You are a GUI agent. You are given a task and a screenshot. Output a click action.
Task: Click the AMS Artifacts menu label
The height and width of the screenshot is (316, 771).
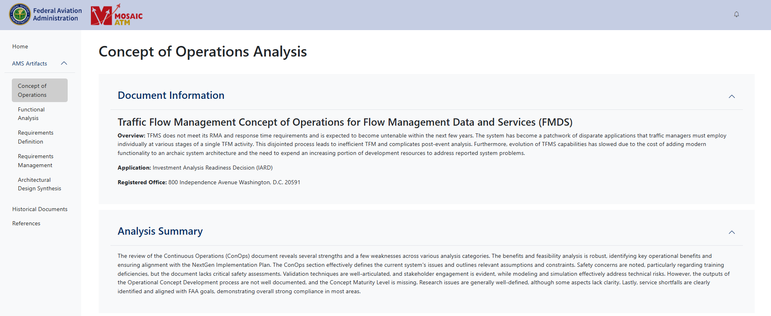[29, 63]
